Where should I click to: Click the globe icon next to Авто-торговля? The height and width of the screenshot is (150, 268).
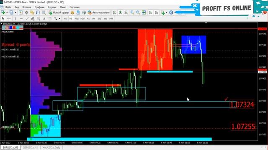84,12
